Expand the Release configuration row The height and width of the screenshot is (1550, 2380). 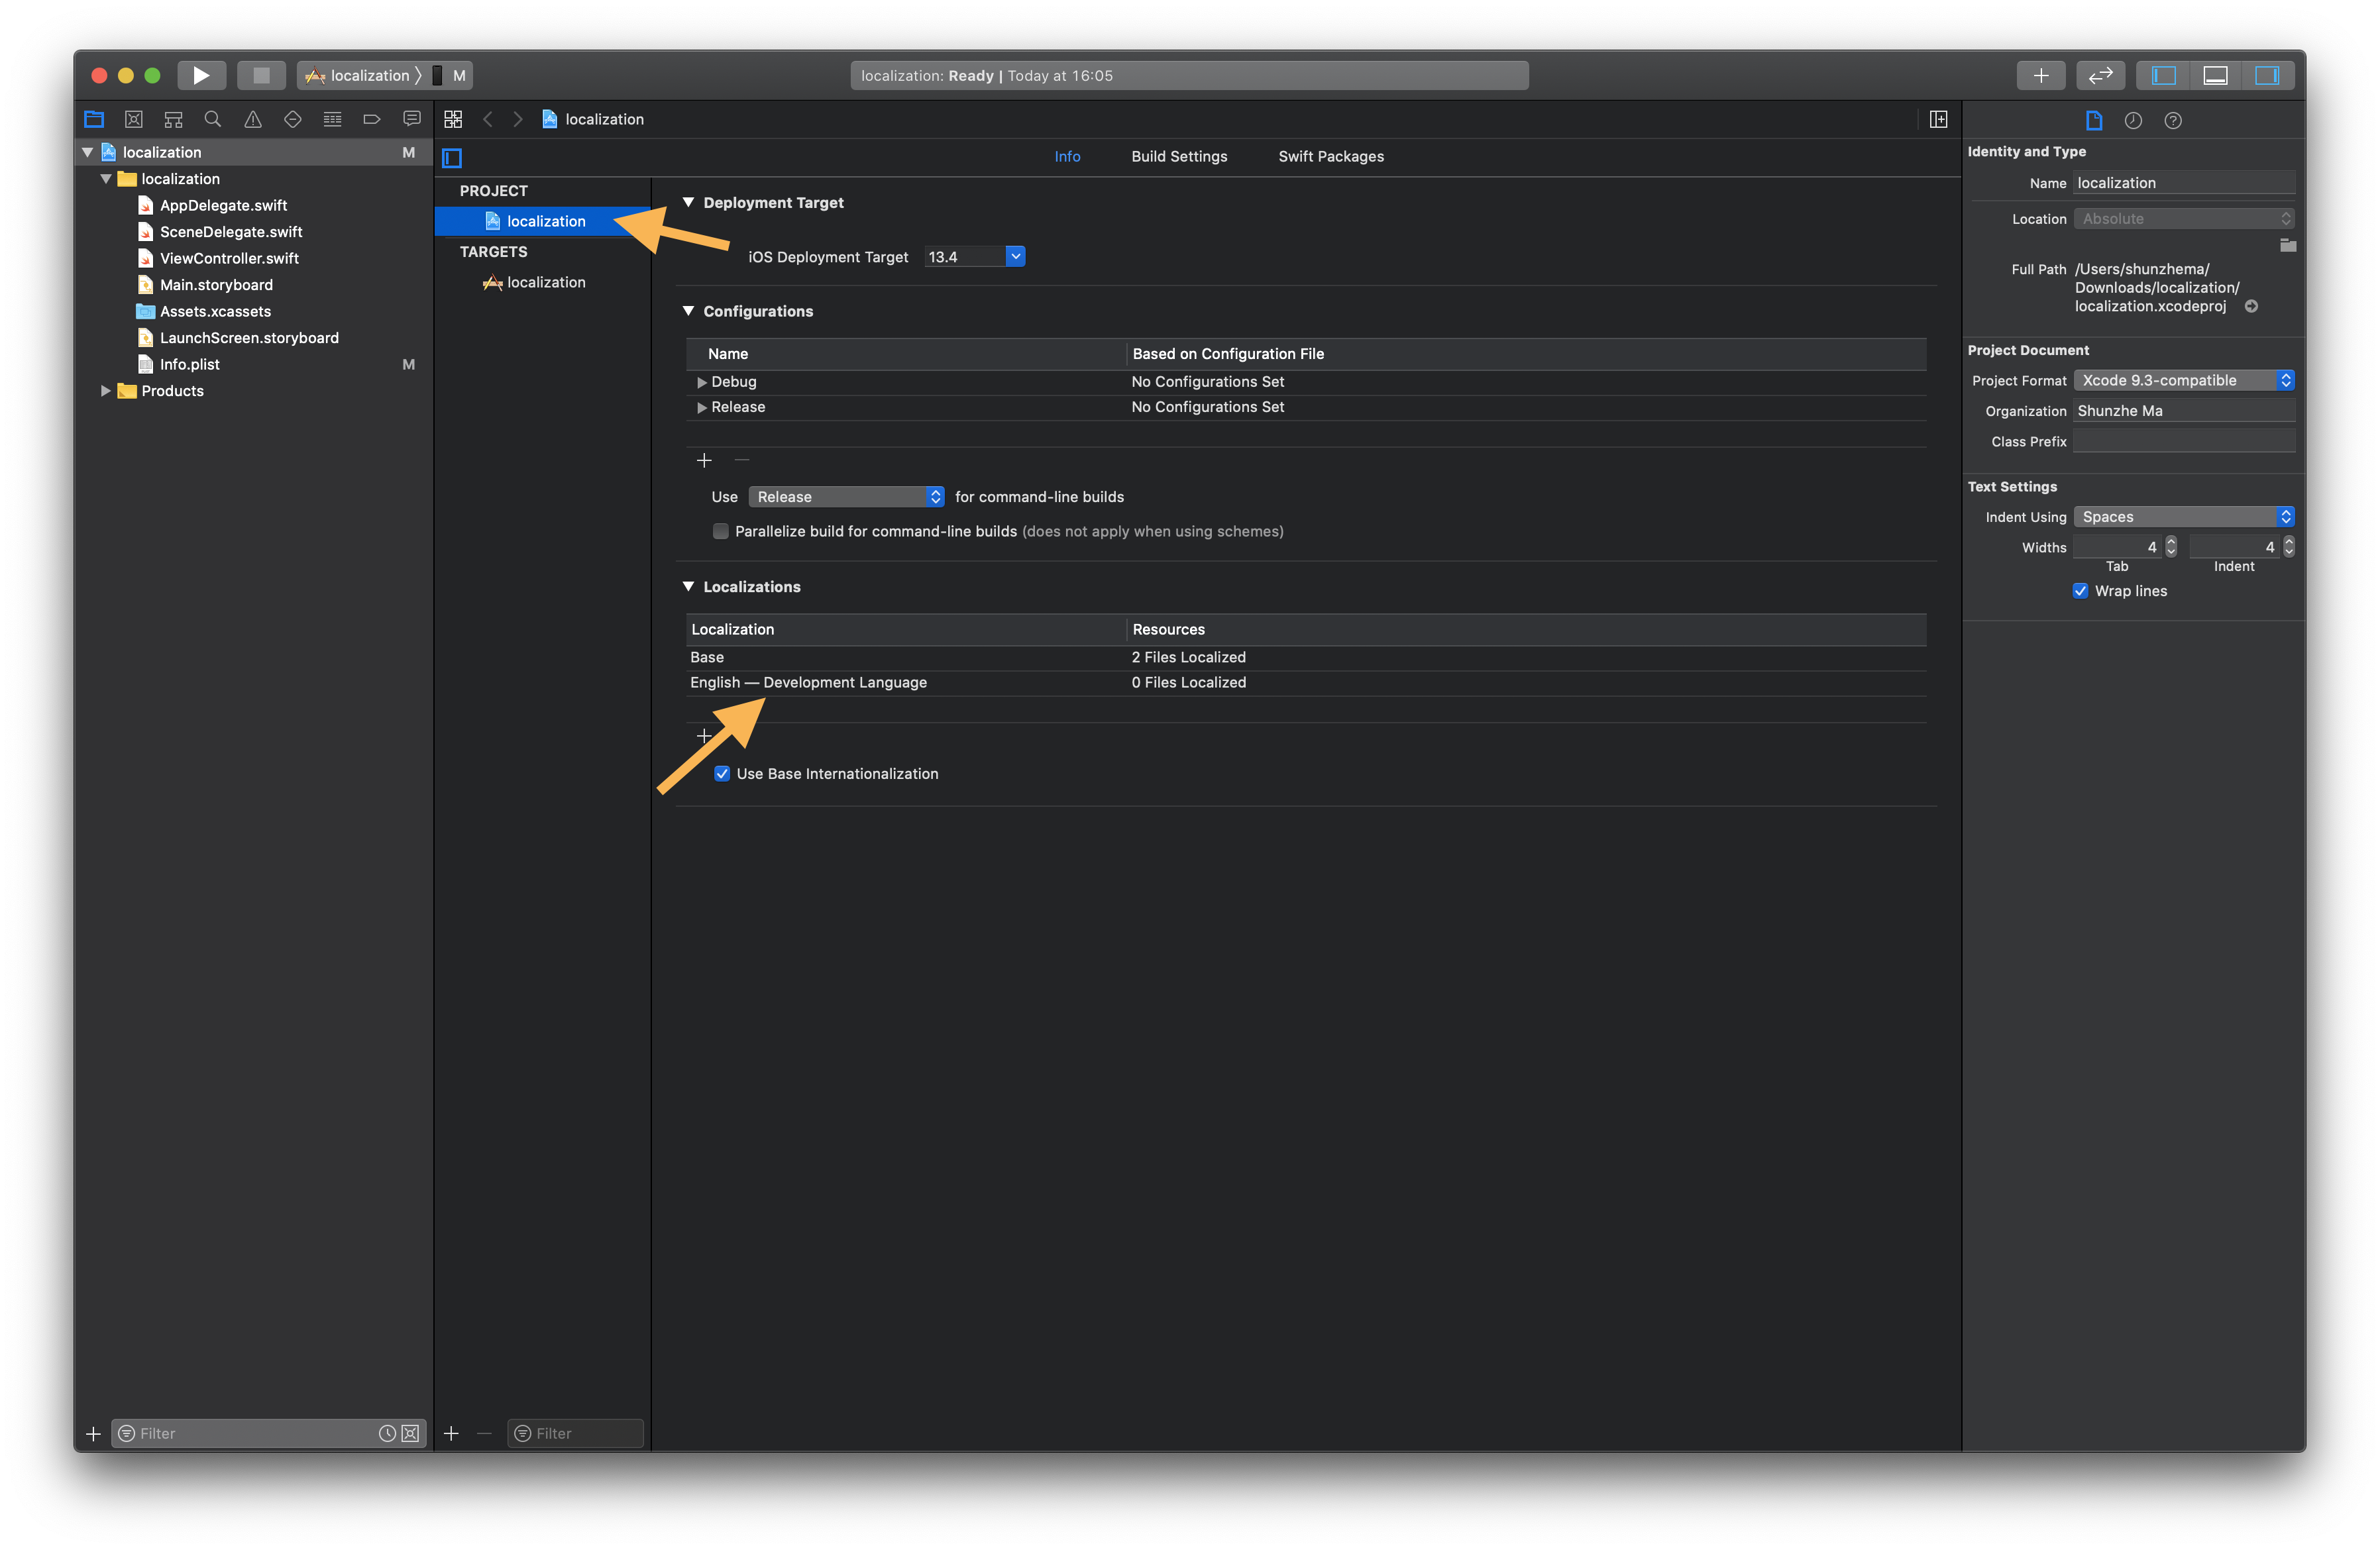coord(702,407)
